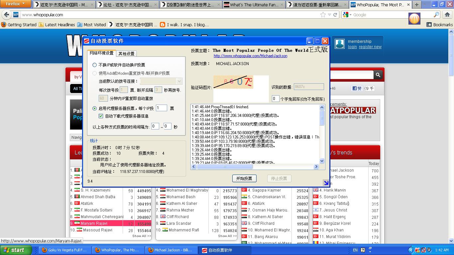454x255 pixels.
Task: Open the Google search engine dropdown
Action: [347, 15]
